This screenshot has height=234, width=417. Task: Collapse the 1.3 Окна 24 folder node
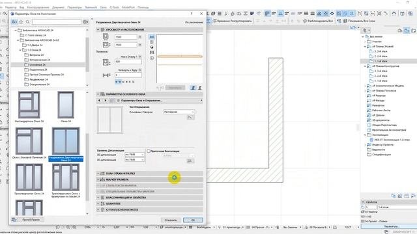pos(20,50)
